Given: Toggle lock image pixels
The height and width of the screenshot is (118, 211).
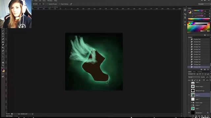Looking at the screenshot, I should [x=195, y=80].
